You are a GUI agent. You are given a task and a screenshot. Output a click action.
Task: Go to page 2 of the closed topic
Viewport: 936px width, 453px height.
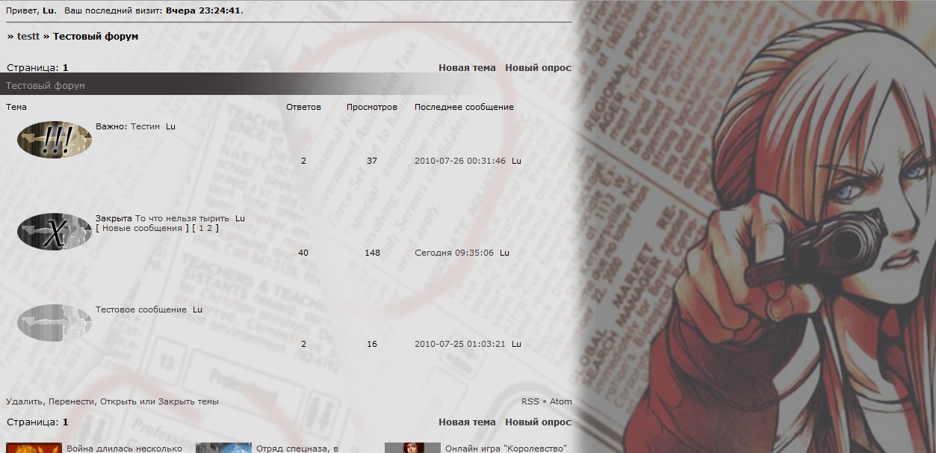(210, 228)
